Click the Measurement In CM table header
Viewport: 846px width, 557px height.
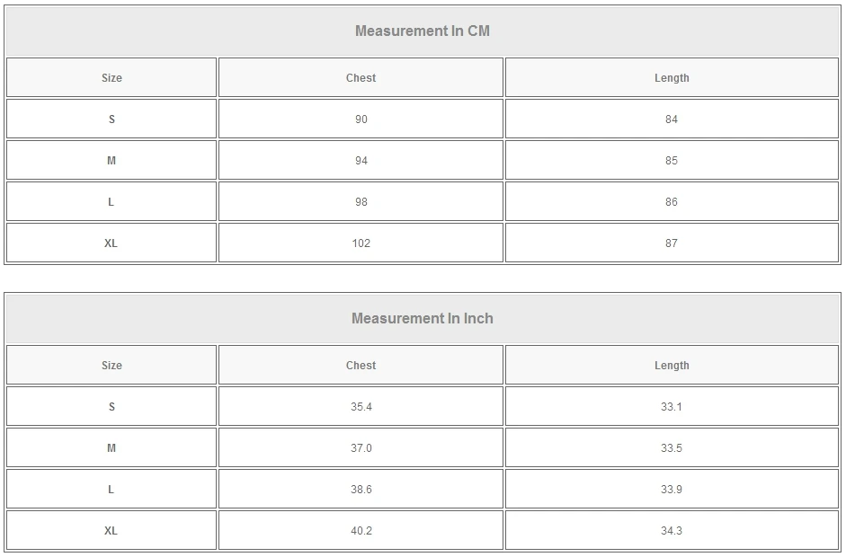pyautogui.click(x=423, y=31)
